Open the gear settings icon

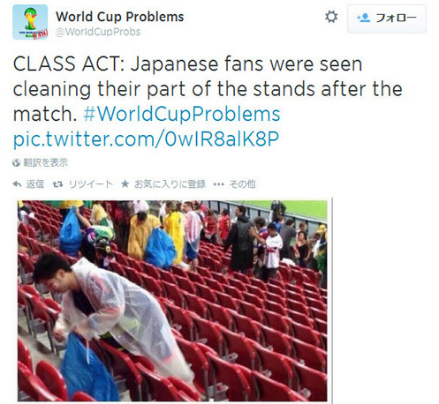(x=331, y=17)
